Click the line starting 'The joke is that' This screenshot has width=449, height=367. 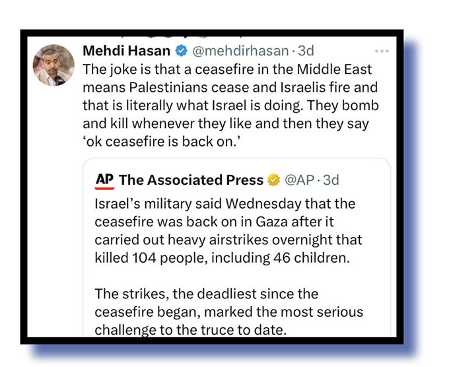[x=227, y=69]
